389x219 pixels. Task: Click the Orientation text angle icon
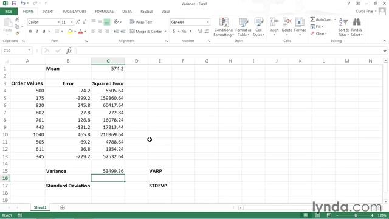click(x=117, y=22)
